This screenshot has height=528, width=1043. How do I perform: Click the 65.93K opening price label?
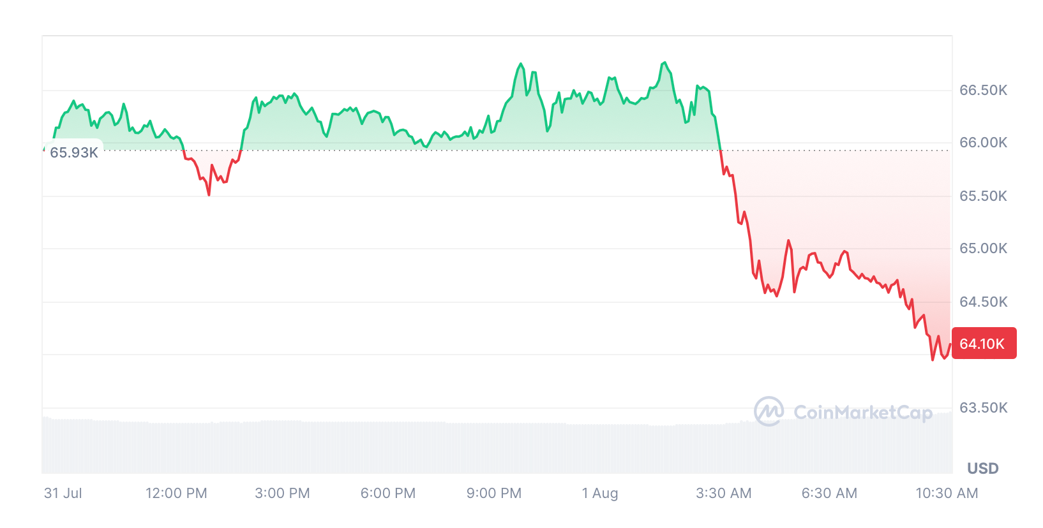pyautogui.click(x=74, y=152)
